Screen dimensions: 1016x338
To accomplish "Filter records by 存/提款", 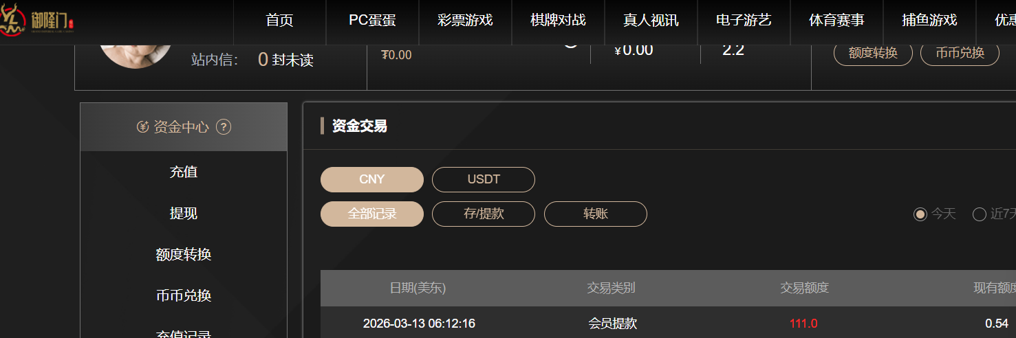I will (483, 214).
